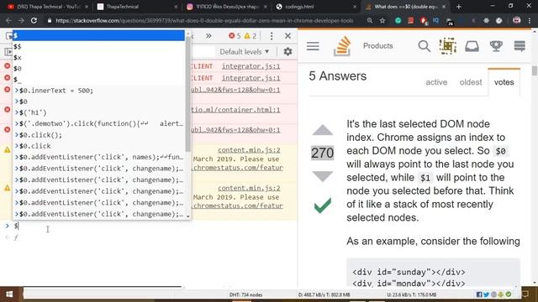Sort answers by active
This screenshot has height=302, width=538.
[x=436, y=82]
